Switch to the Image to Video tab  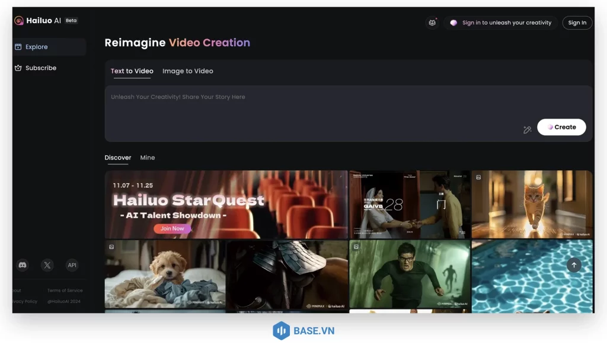(188, 71)
